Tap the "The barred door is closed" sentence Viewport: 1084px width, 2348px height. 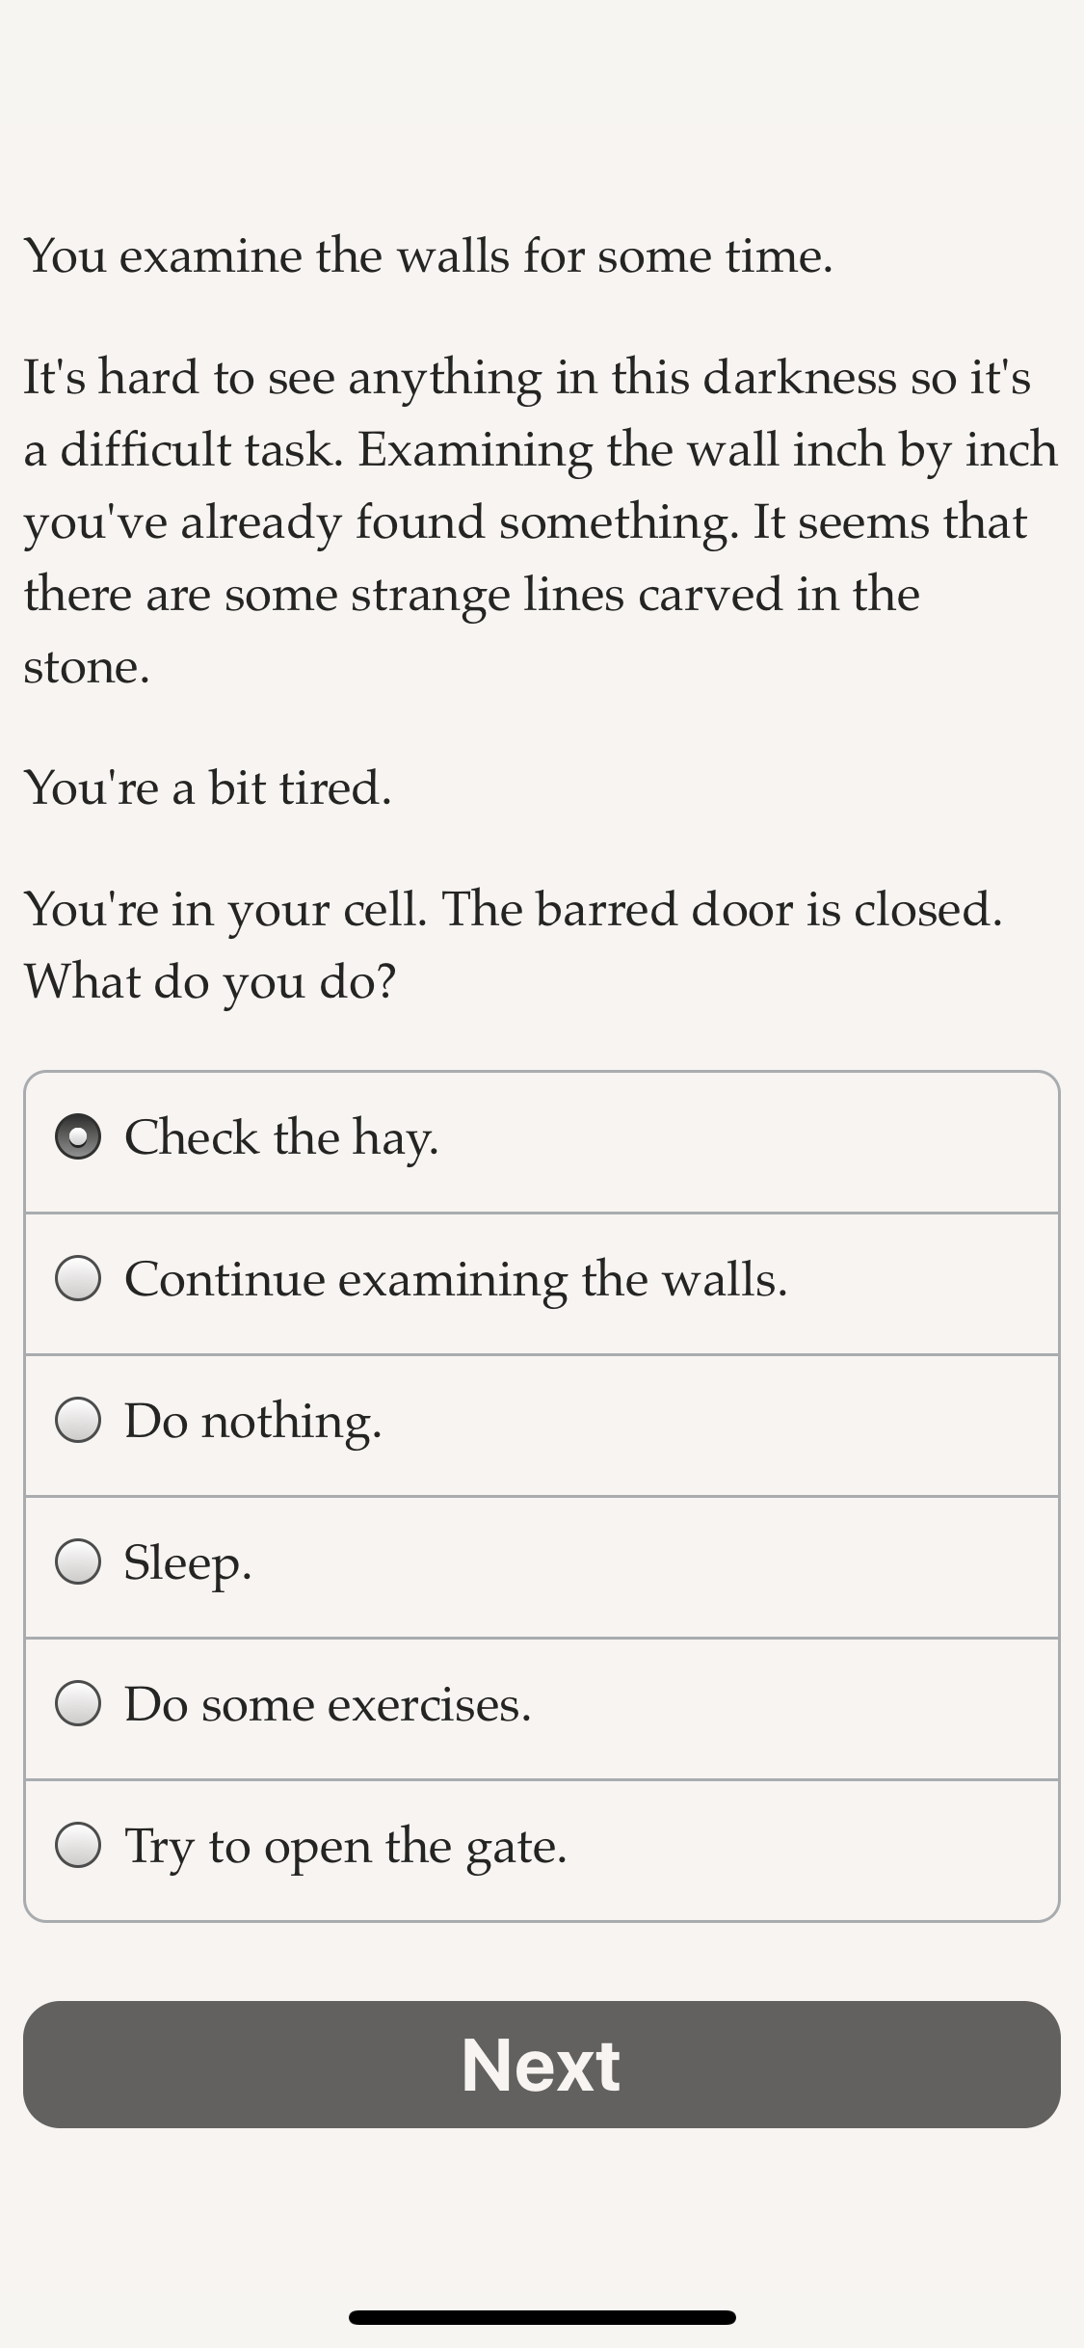(x=723, y=909)
